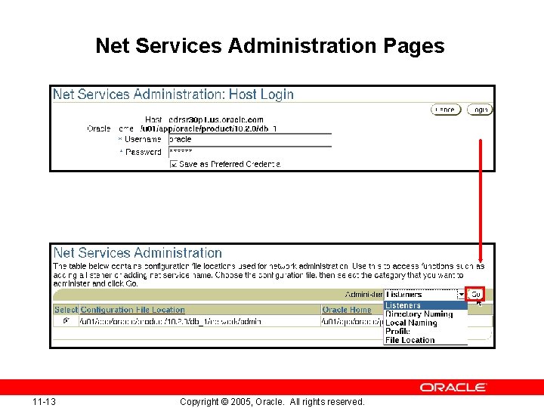Click the Login button on Host Login
Viewport: 544px width, 408px height.
[480, 110]
